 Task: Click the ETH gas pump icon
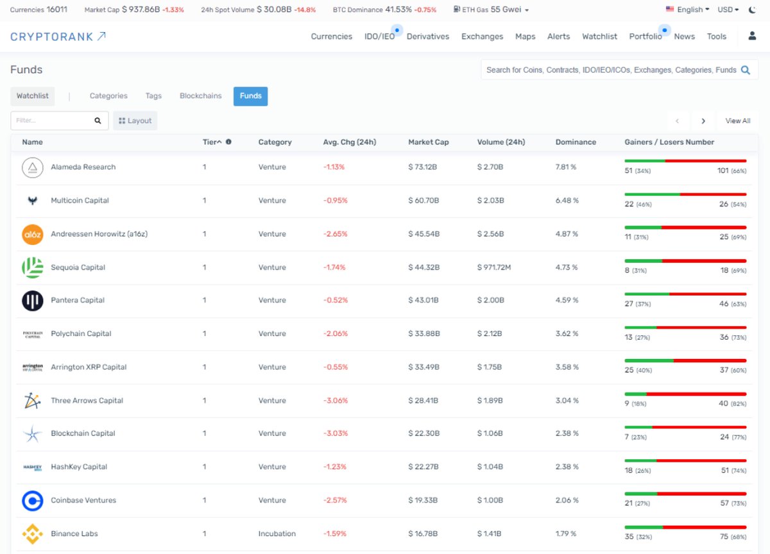click(456, 10)
